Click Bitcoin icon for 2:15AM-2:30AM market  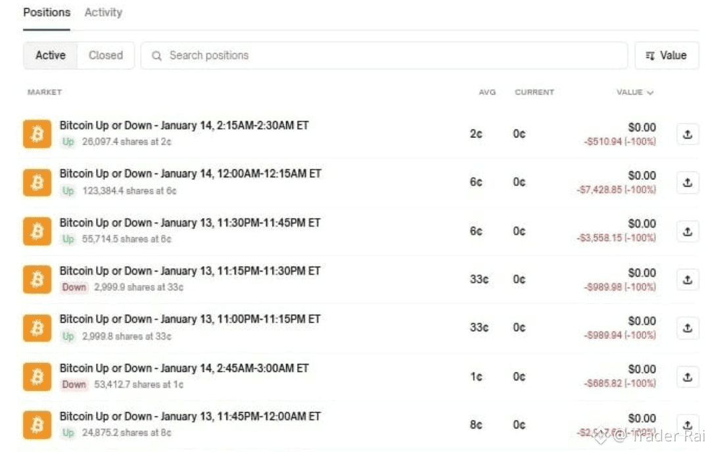pos(37,134)
